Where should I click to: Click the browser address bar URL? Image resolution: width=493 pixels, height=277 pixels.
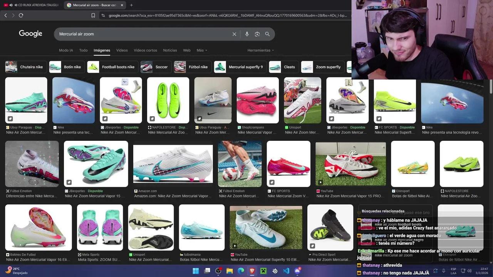point(227,15)
